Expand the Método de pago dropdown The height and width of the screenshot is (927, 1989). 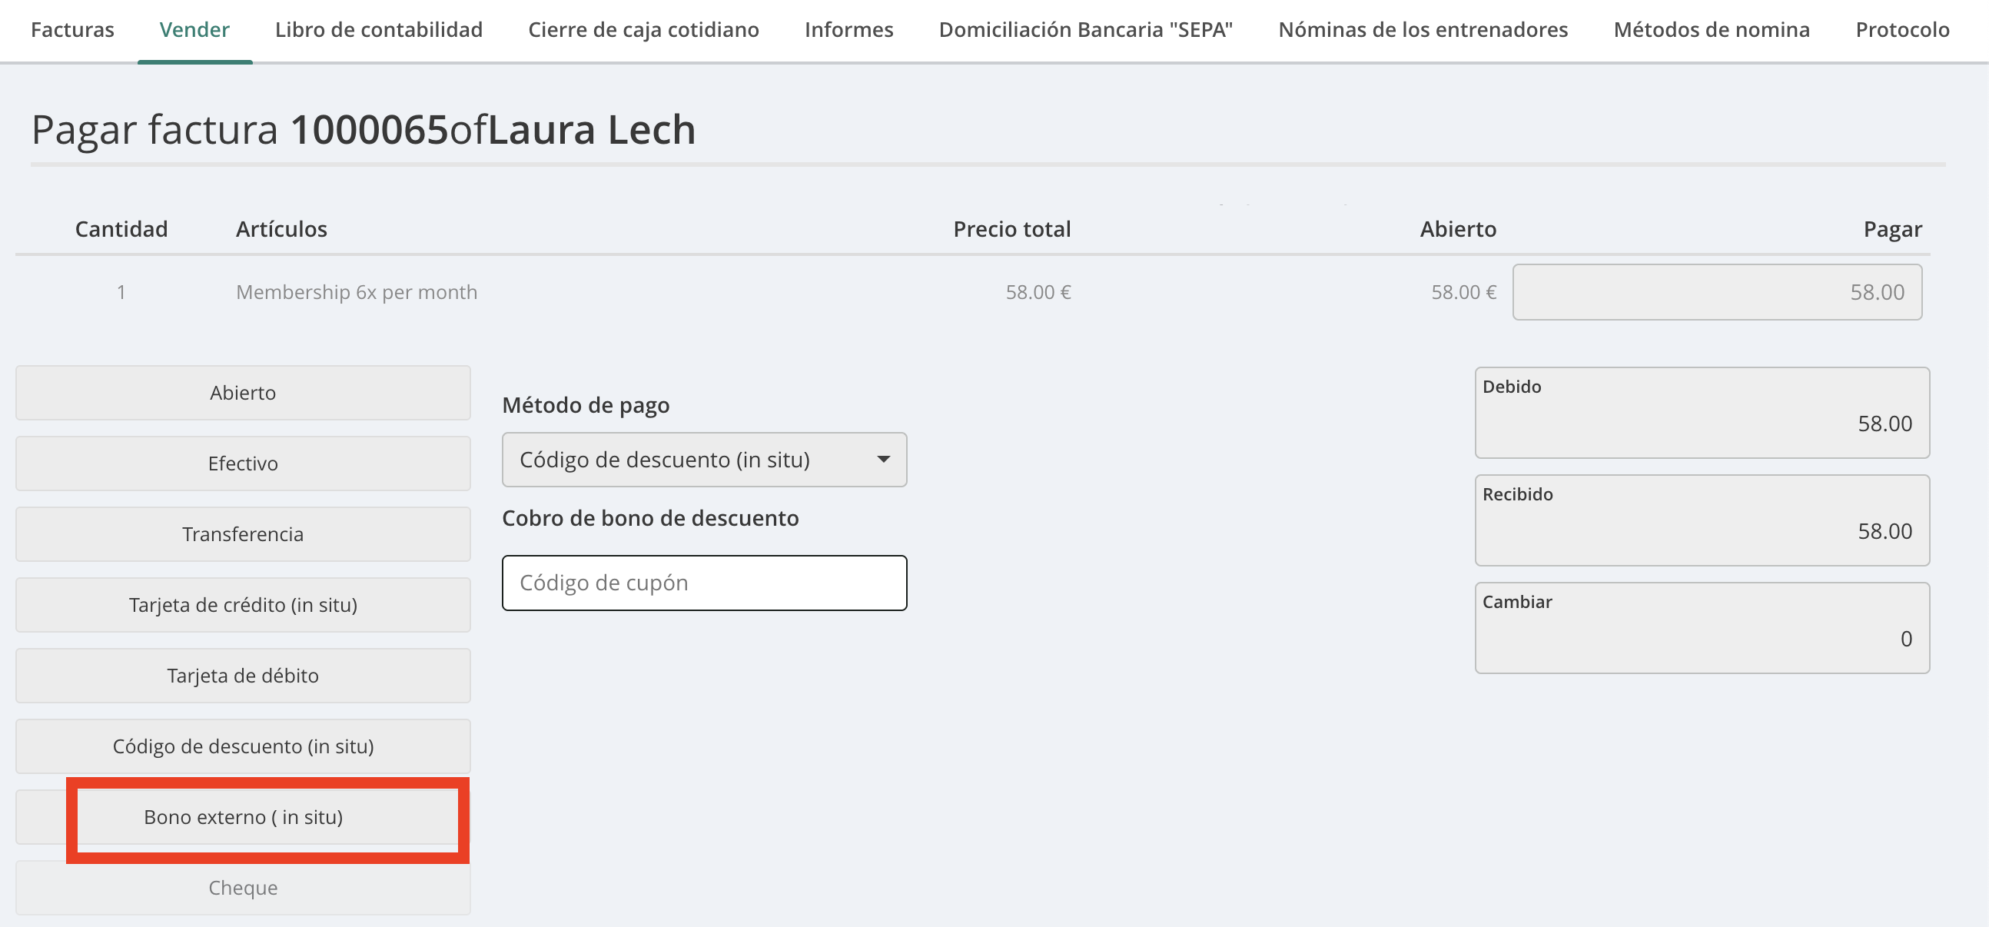[x=704, y=460]
